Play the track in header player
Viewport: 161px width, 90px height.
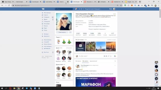click(81, 9)
